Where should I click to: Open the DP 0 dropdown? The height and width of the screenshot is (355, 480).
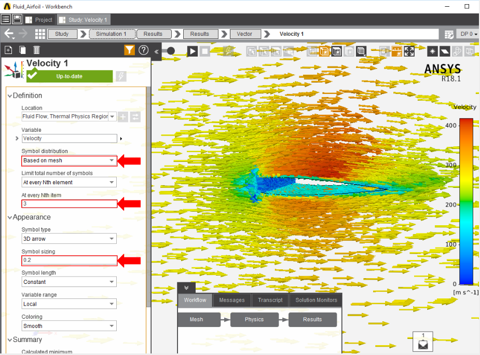point(469,34)
